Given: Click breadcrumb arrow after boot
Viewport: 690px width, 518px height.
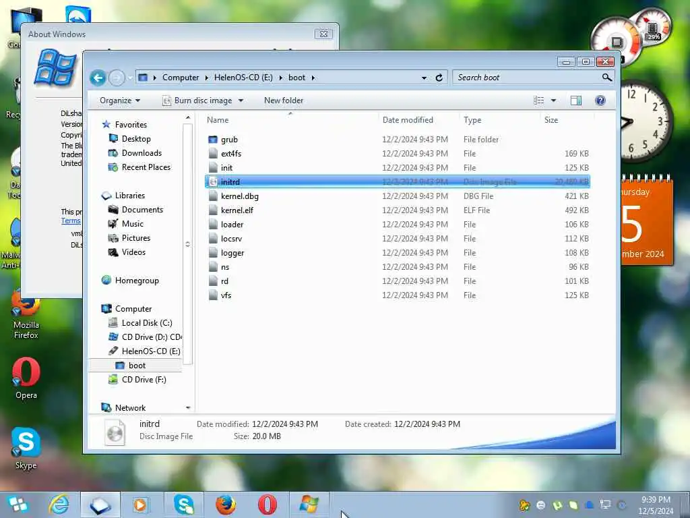Looking at the screenshot, I should (313, 78).
